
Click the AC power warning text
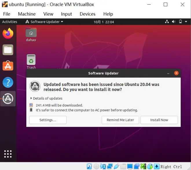(x=87, y=110)
